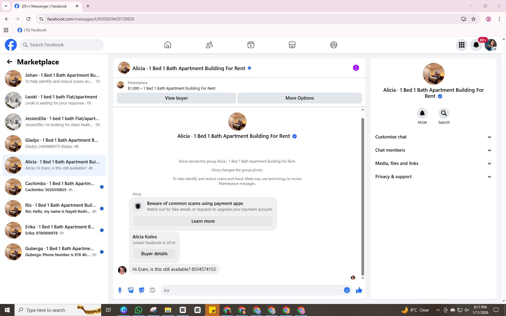506x316 pixels.
Task: Focus the Aa message input field
Action: [x=252, y=290]
